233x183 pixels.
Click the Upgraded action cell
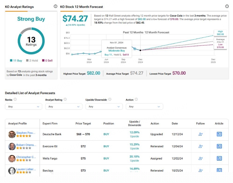(x=157, y=134)
